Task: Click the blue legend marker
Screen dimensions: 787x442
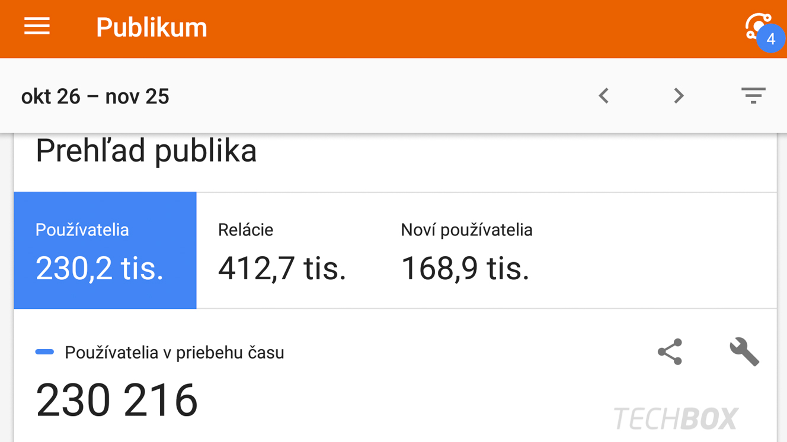Action: point(44,352)
